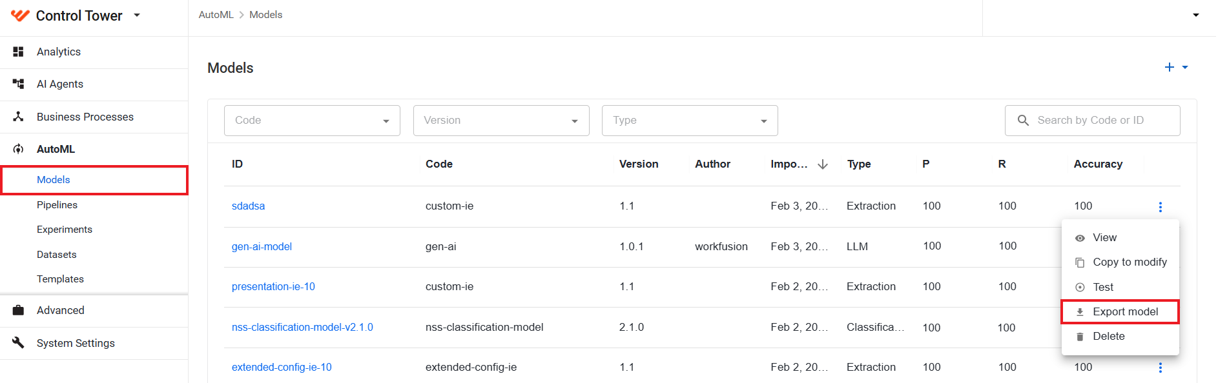Select Datasets under AutoML
The height and width of the screenshot is (383, 1218).
pyautogui.click(x=57, y=255)
